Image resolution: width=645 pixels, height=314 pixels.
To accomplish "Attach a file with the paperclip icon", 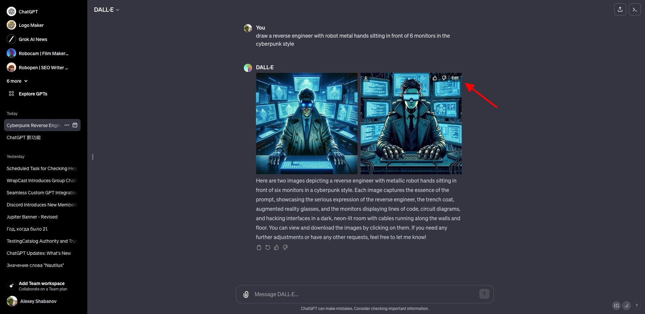I will click(x=246, y=295).
